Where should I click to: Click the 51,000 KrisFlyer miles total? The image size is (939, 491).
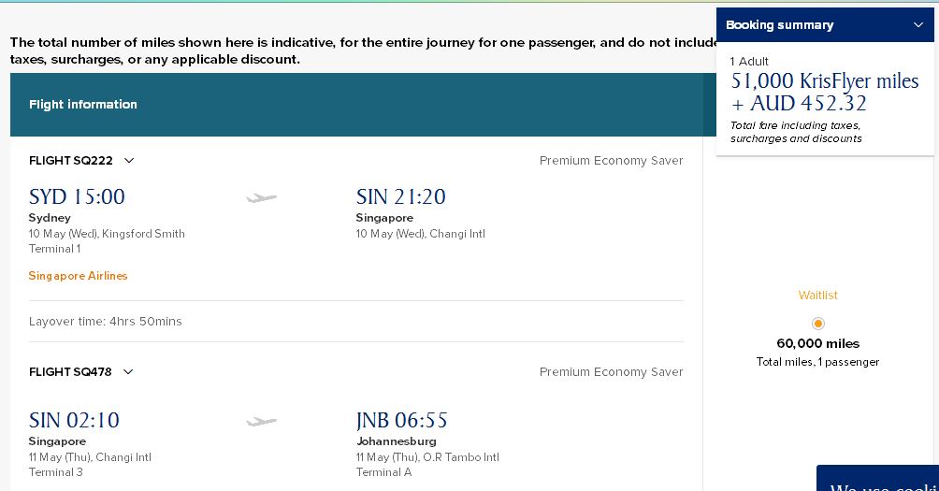(825, 80)
